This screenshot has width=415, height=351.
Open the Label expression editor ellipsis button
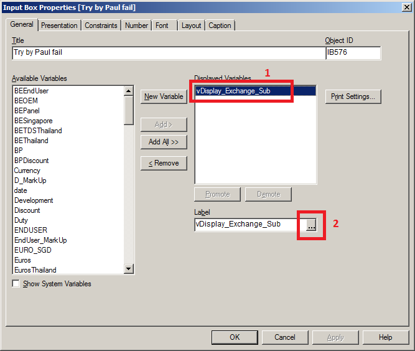click(x=311, y=225)
